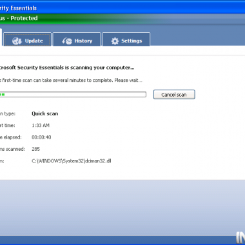Viewport: 245px width, 245px height.
Task: Click the globe download icon on Update
Action: click(x=17, y=41)
